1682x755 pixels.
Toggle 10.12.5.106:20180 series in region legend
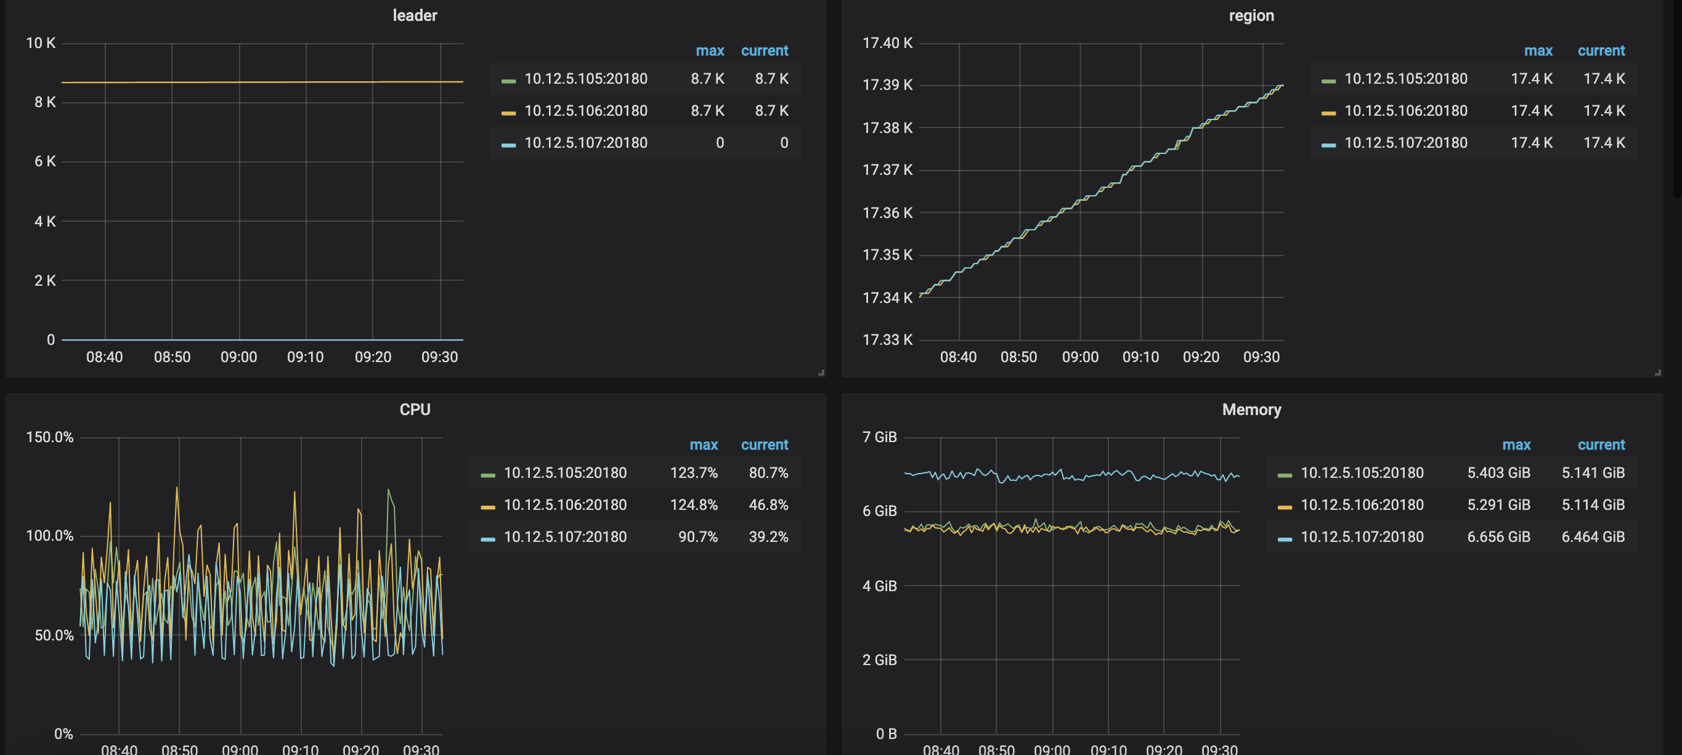pyautogui.click(x=1405, y=111)
